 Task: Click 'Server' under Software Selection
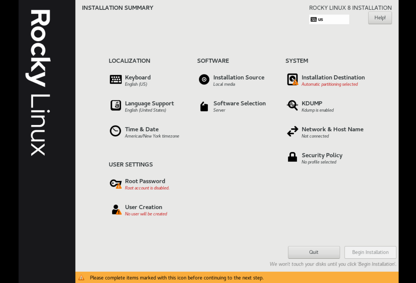pos(219,110)
